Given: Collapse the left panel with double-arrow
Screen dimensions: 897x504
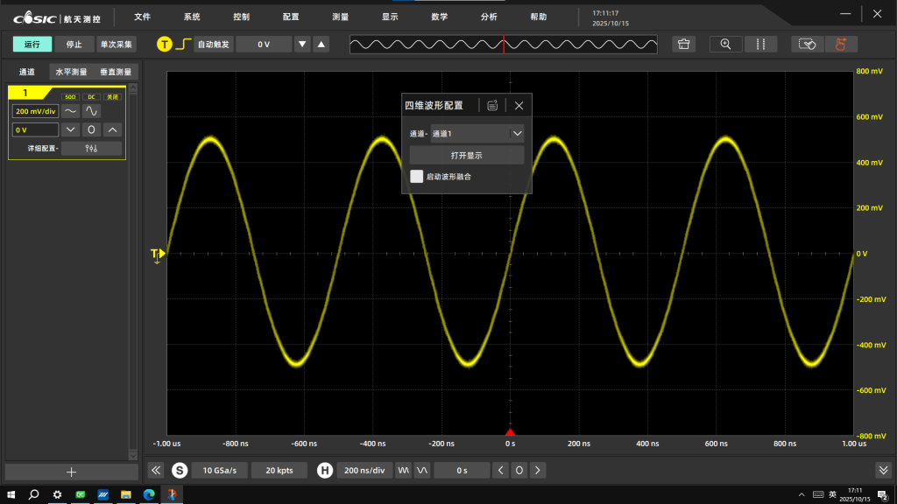Looking at the screenshot, I should coord(156,470).
